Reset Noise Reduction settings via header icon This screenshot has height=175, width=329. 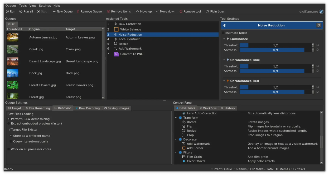[319, 26]
